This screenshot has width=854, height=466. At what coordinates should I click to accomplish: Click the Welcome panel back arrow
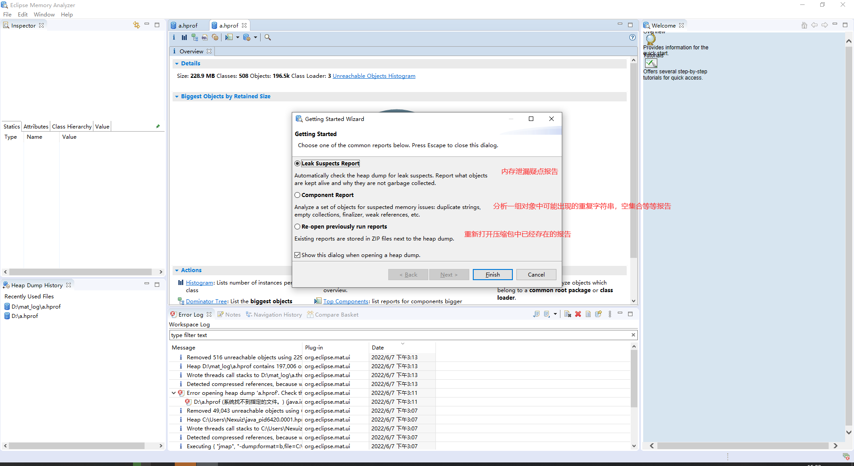[x=814, y=25]
